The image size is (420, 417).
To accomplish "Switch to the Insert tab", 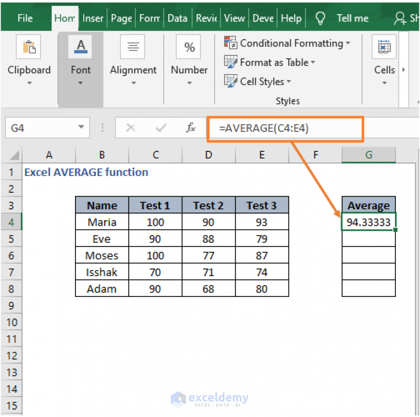I will point(93,18).
